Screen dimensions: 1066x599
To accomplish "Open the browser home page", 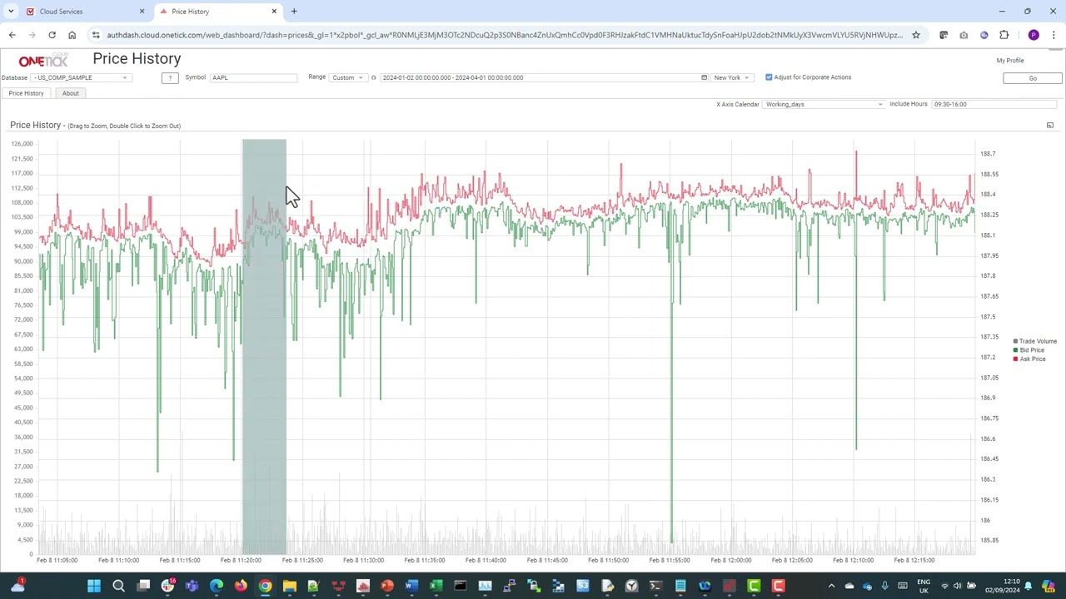I will coord(72,35).
